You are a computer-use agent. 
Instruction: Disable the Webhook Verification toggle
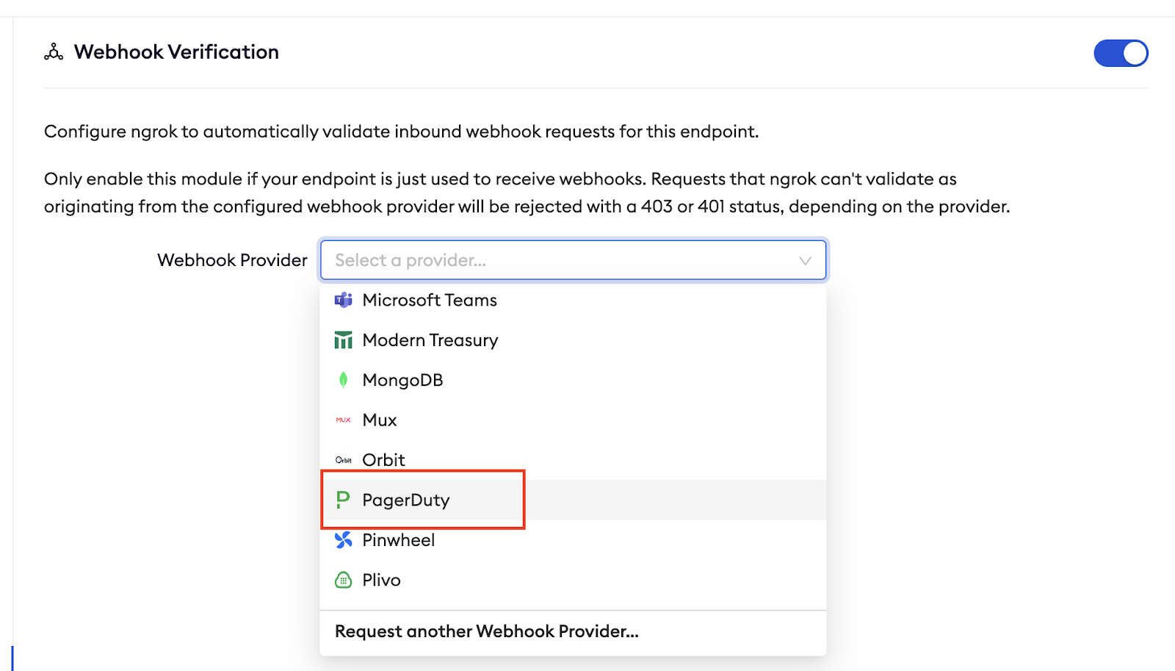(x=1121, y=53)
